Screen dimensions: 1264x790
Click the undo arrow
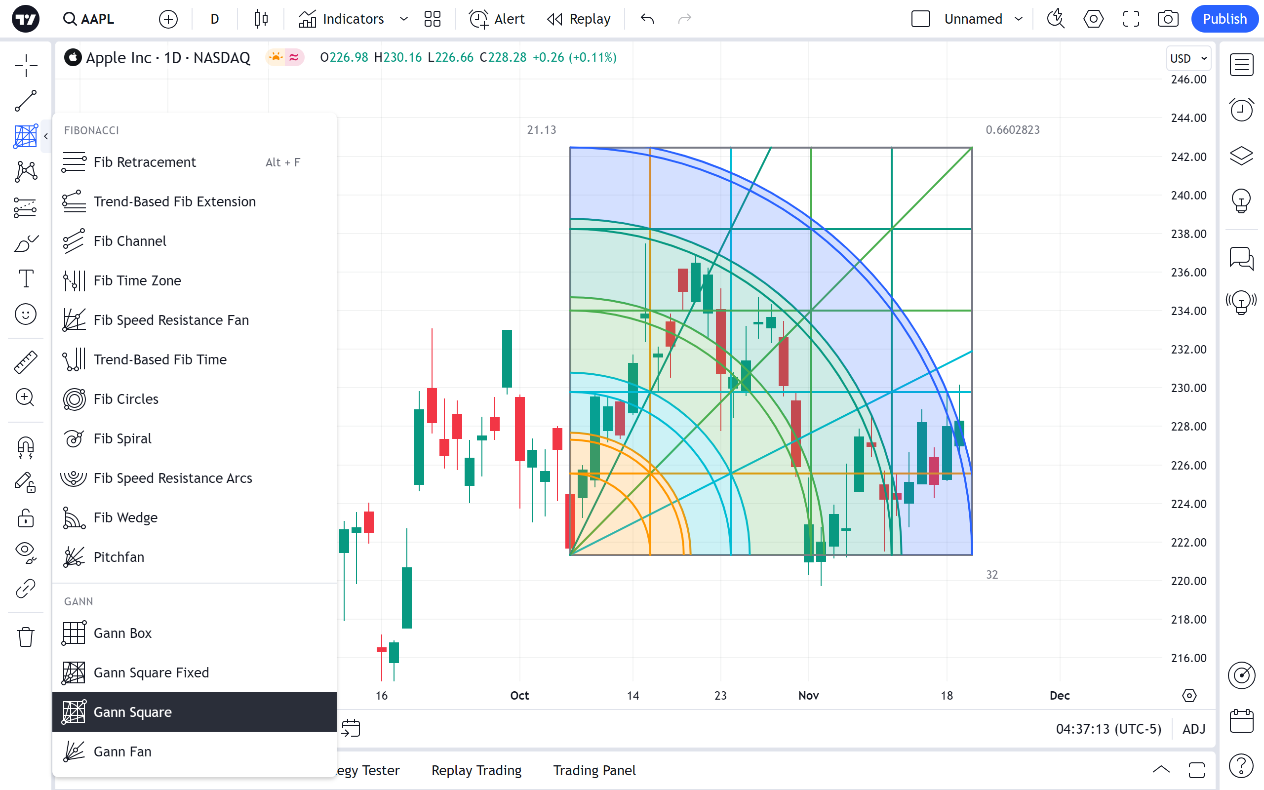tap(647, 19)
